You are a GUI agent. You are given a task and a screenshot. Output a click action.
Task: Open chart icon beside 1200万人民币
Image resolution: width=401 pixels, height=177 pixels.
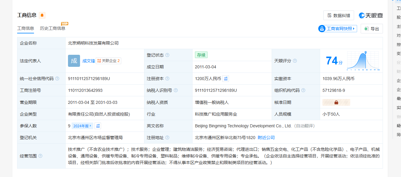point(226,79)
